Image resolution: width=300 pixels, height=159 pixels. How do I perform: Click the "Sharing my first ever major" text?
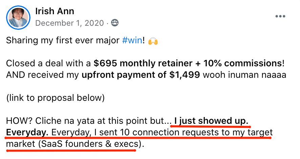point(63,41)
